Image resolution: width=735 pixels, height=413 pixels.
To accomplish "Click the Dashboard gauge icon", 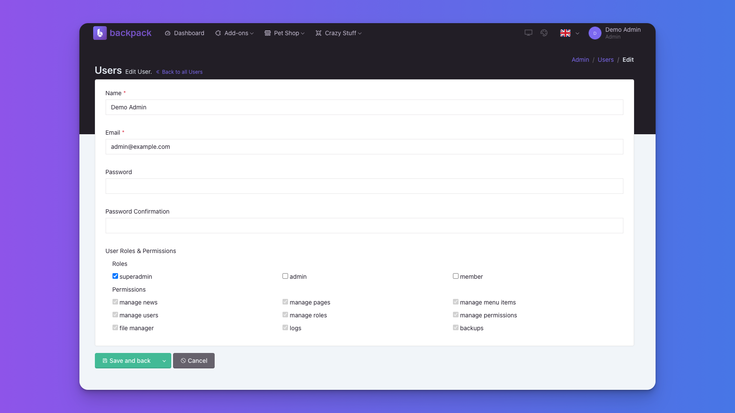I will point(168,33).
